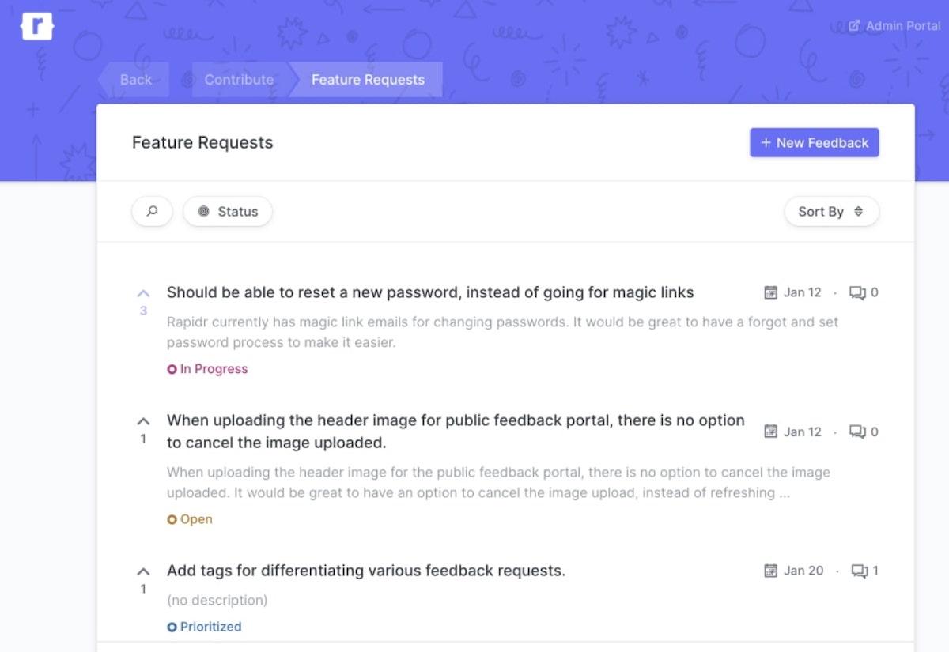Select Feature Requests breadcrumb
This screenshot has width=949, height=652.
tap(368, 80)
